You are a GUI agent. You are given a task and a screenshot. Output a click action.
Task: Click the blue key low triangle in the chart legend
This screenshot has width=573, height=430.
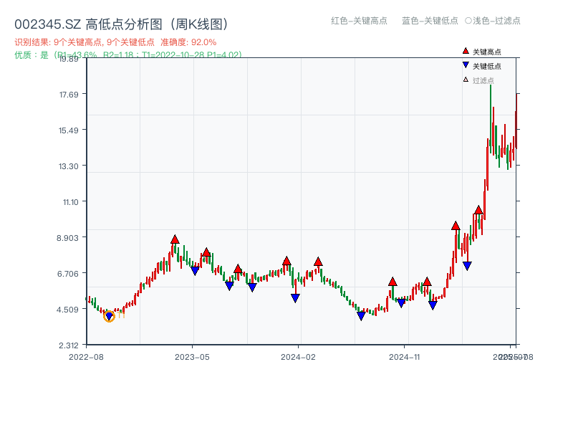(x=466, y=65)
